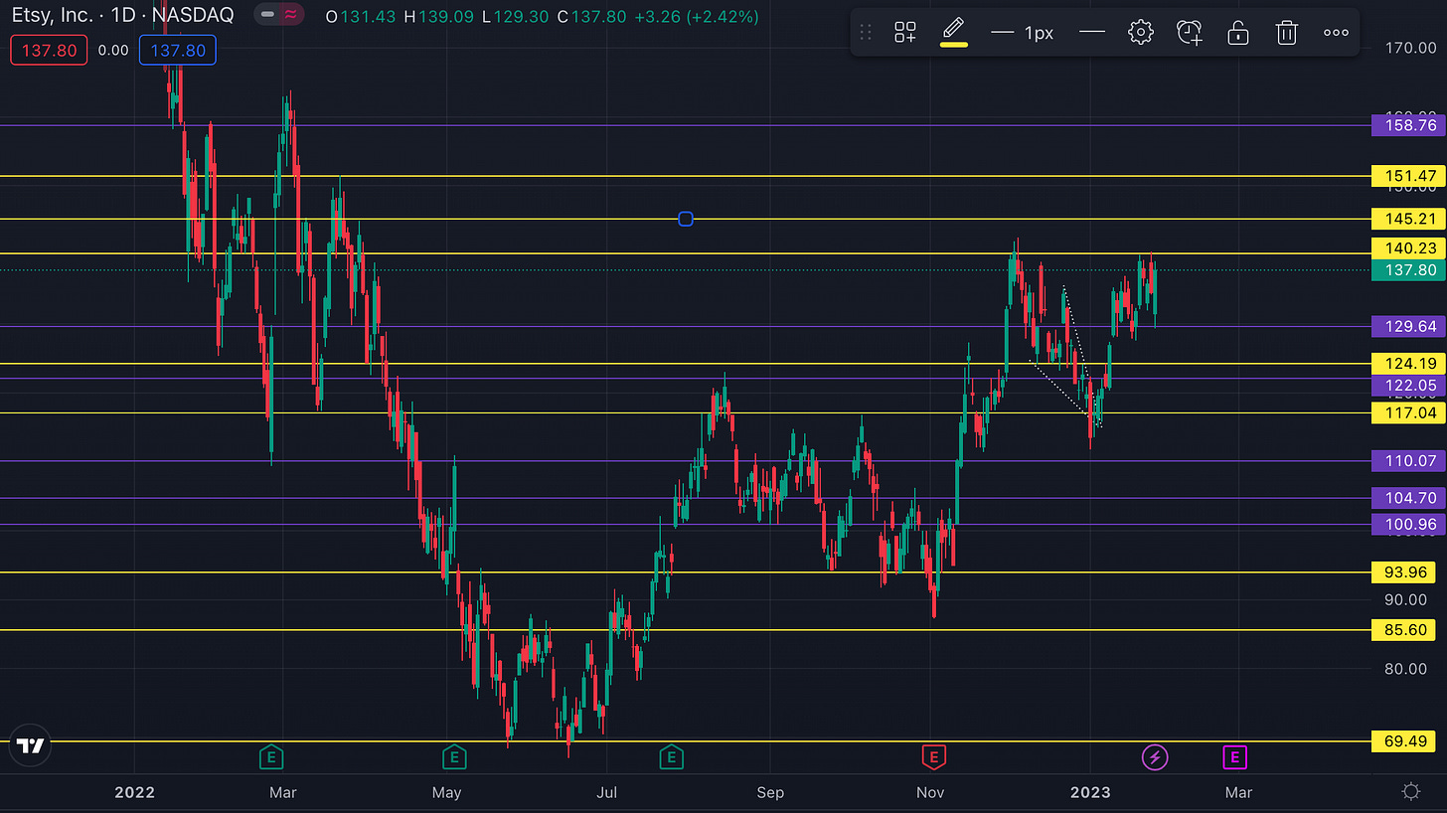
Task: Select blue anchor handle on 145.21 line
Action: coord(685,219)
